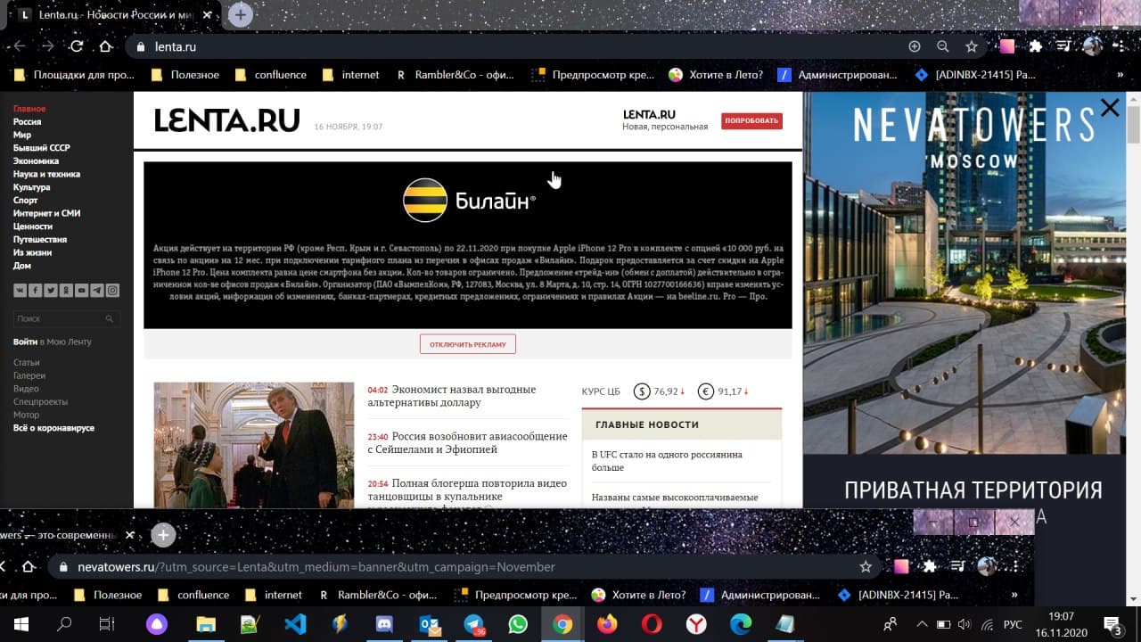Open new tab in nevatowers window
This screenshot has height=642, width=1141.
pyautogui.click(x=162, y=535)
